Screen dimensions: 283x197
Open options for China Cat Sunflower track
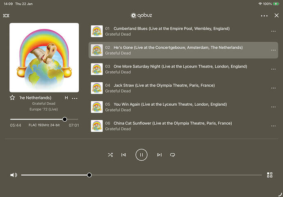[274, 126]
